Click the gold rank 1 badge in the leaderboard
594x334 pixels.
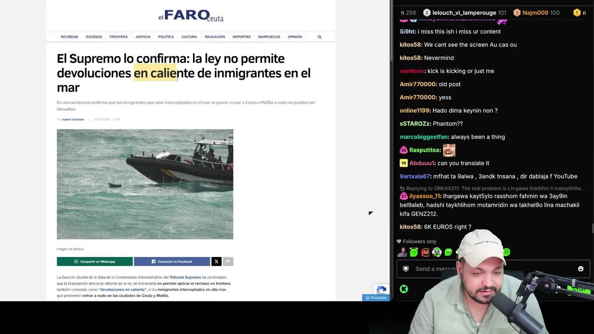click(x=577, y=13)
